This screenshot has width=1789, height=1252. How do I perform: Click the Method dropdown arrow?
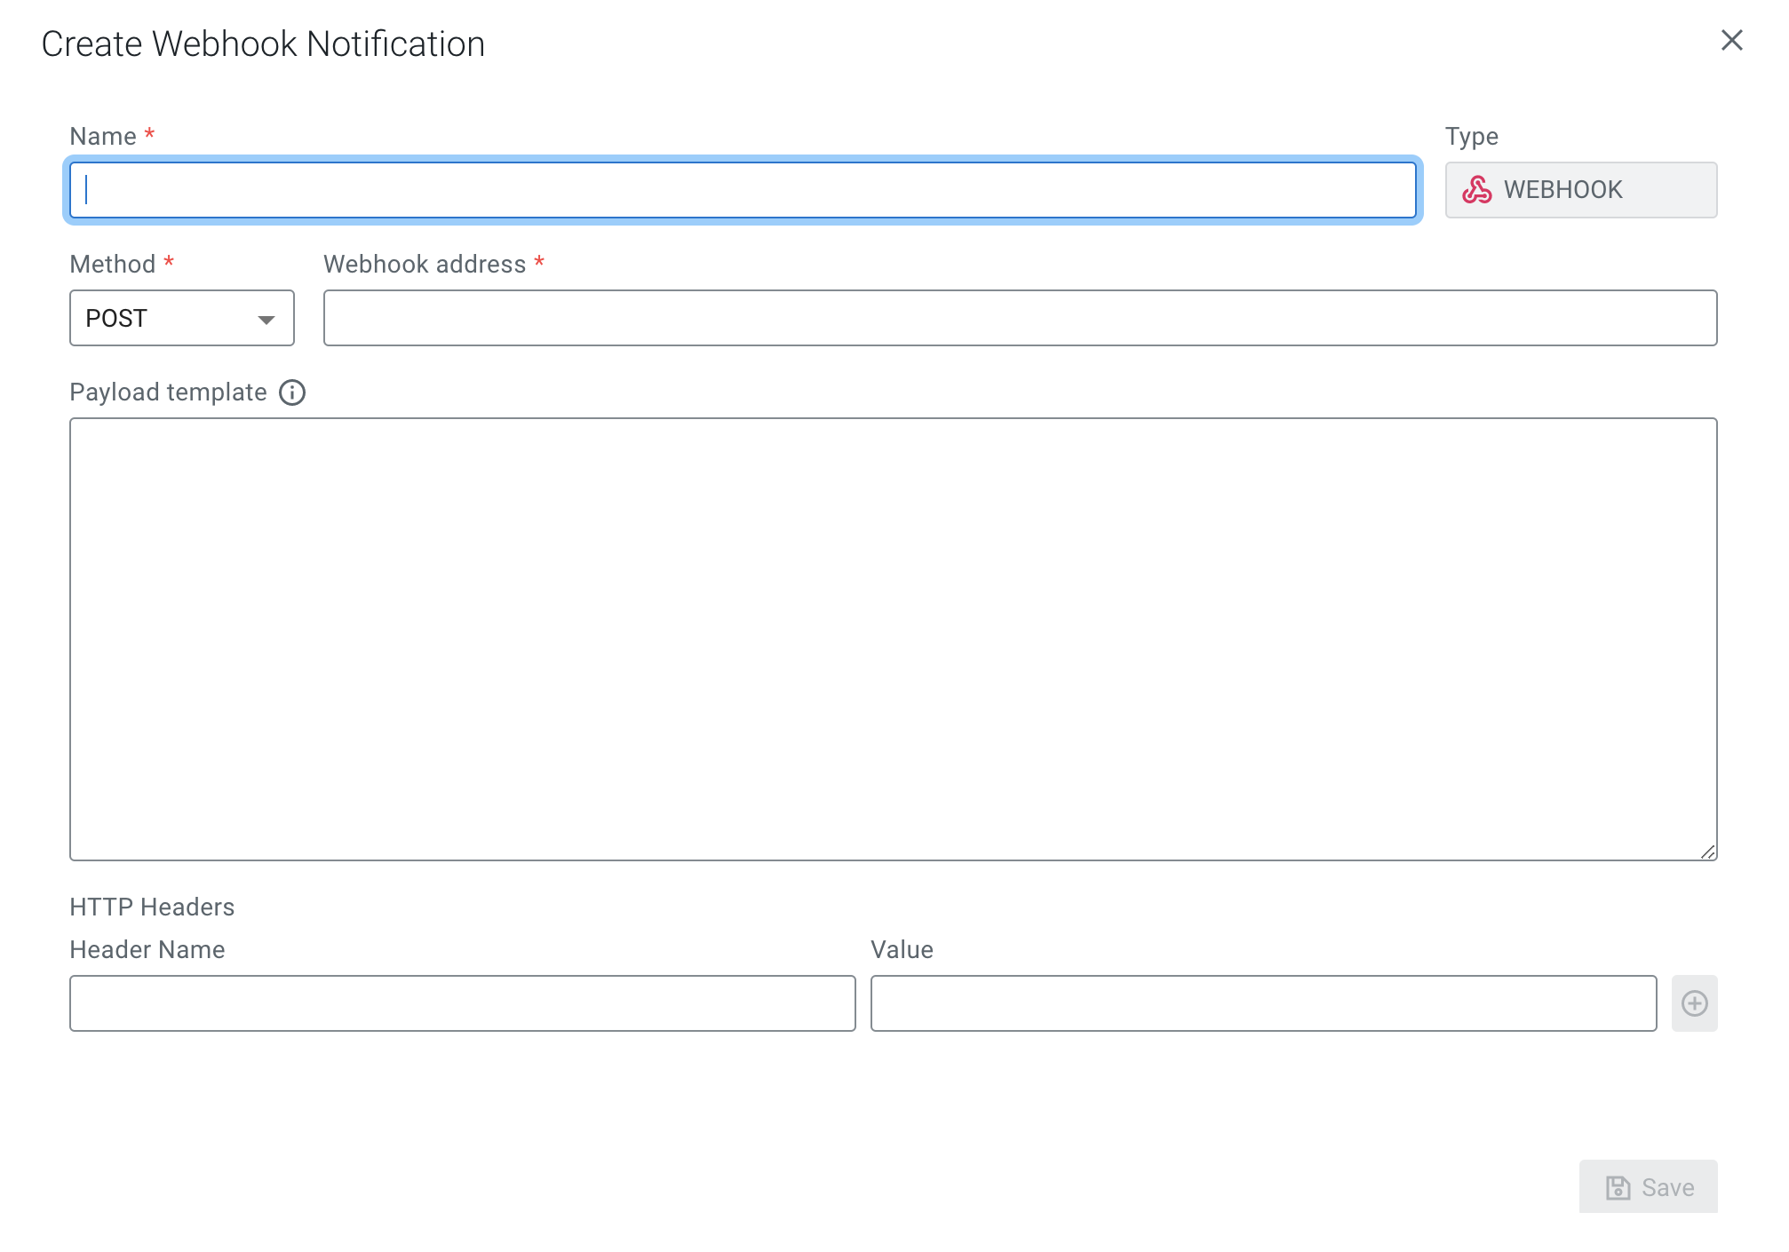pos(266,320)
